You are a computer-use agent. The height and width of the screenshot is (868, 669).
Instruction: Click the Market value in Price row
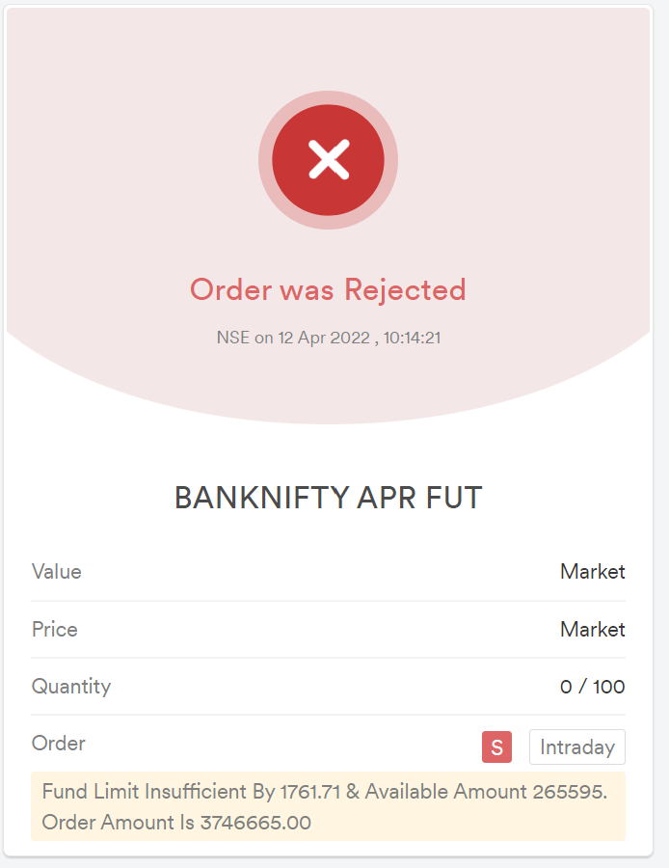(x=593, y=629)
